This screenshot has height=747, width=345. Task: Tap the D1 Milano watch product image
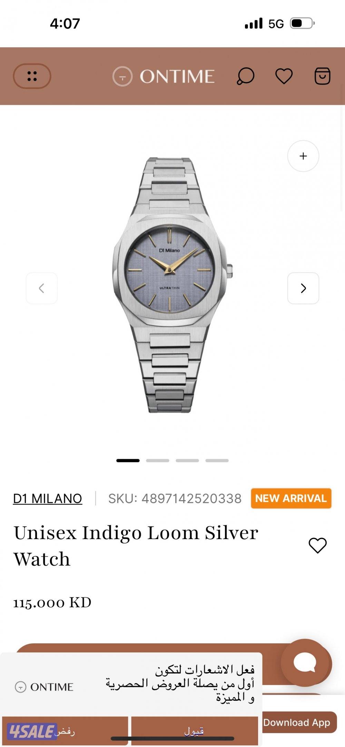(172, 285)
